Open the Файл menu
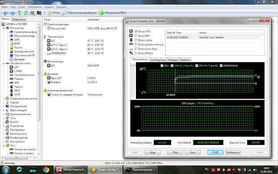Image resolution: width=278 pixels, height=174 pixels. coord(5,7)
